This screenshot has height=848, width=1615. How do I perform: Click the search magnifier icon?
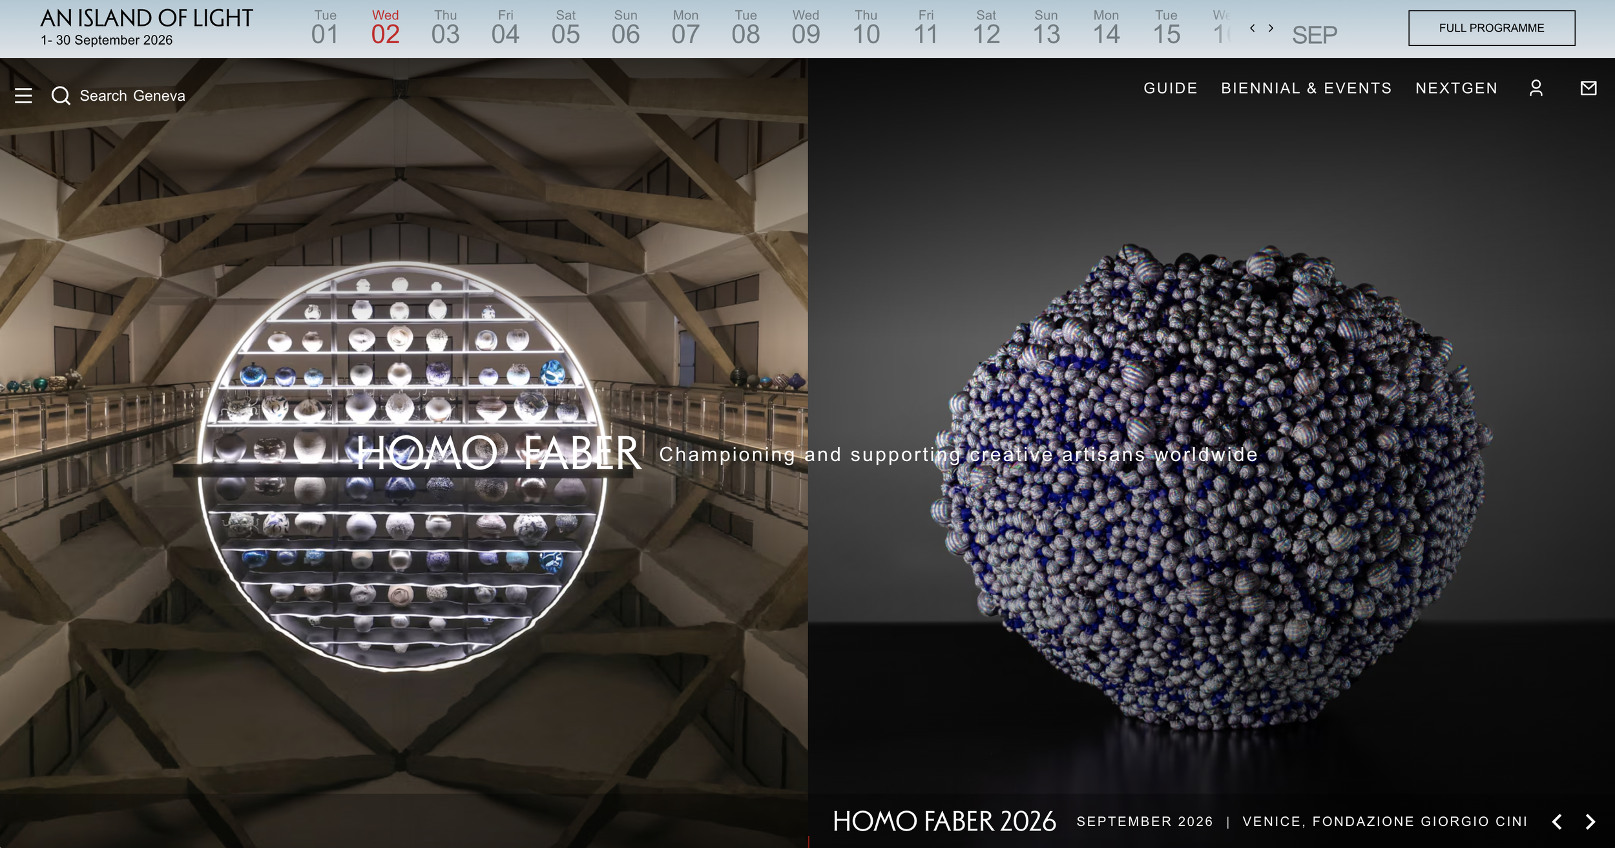click(61, 96)
